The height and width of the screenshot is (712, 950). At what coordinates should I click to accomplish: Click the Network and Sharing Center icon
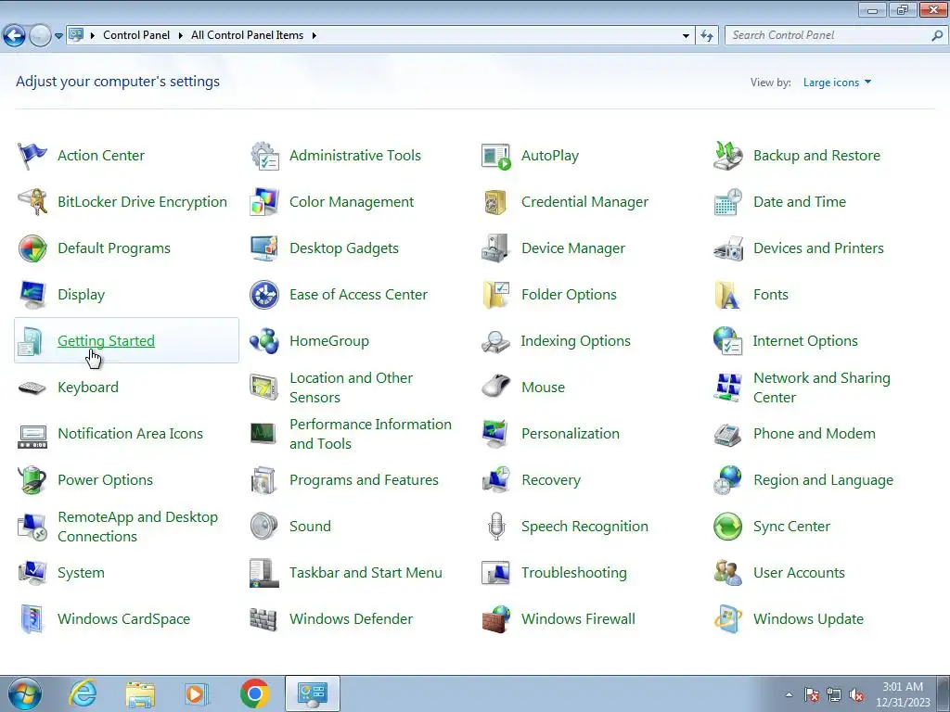(x=727, y=388)
